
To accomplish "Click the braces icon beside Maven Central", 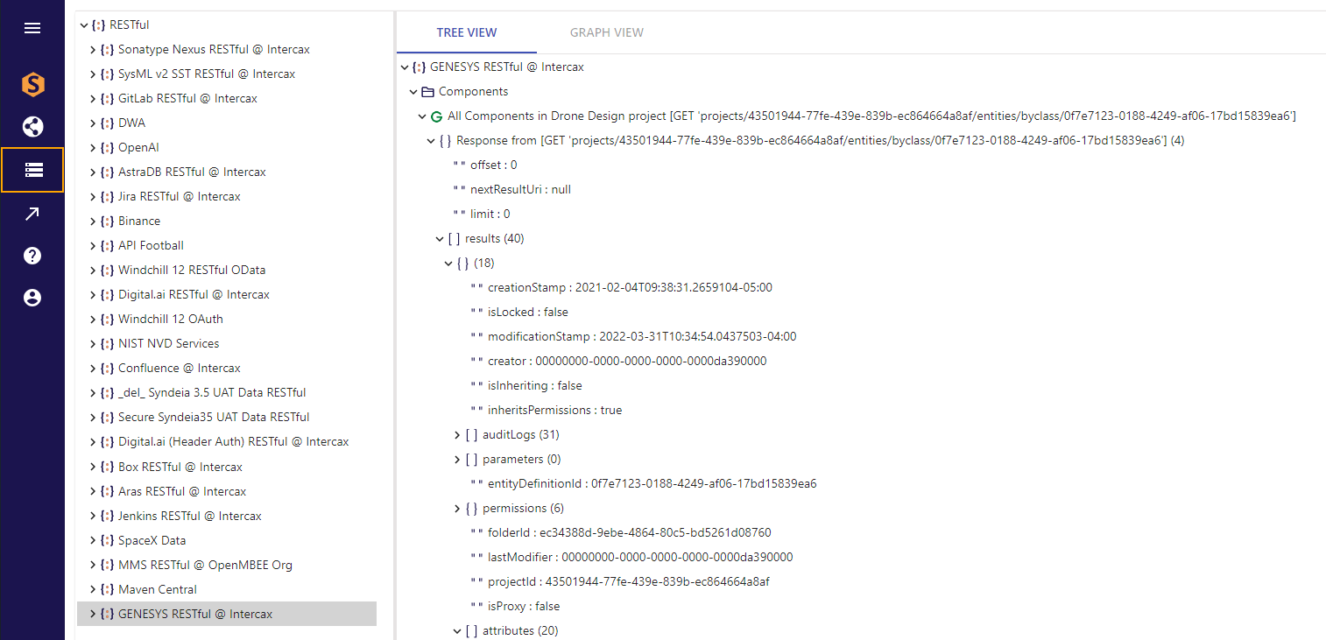I will [x=108, y=590].
